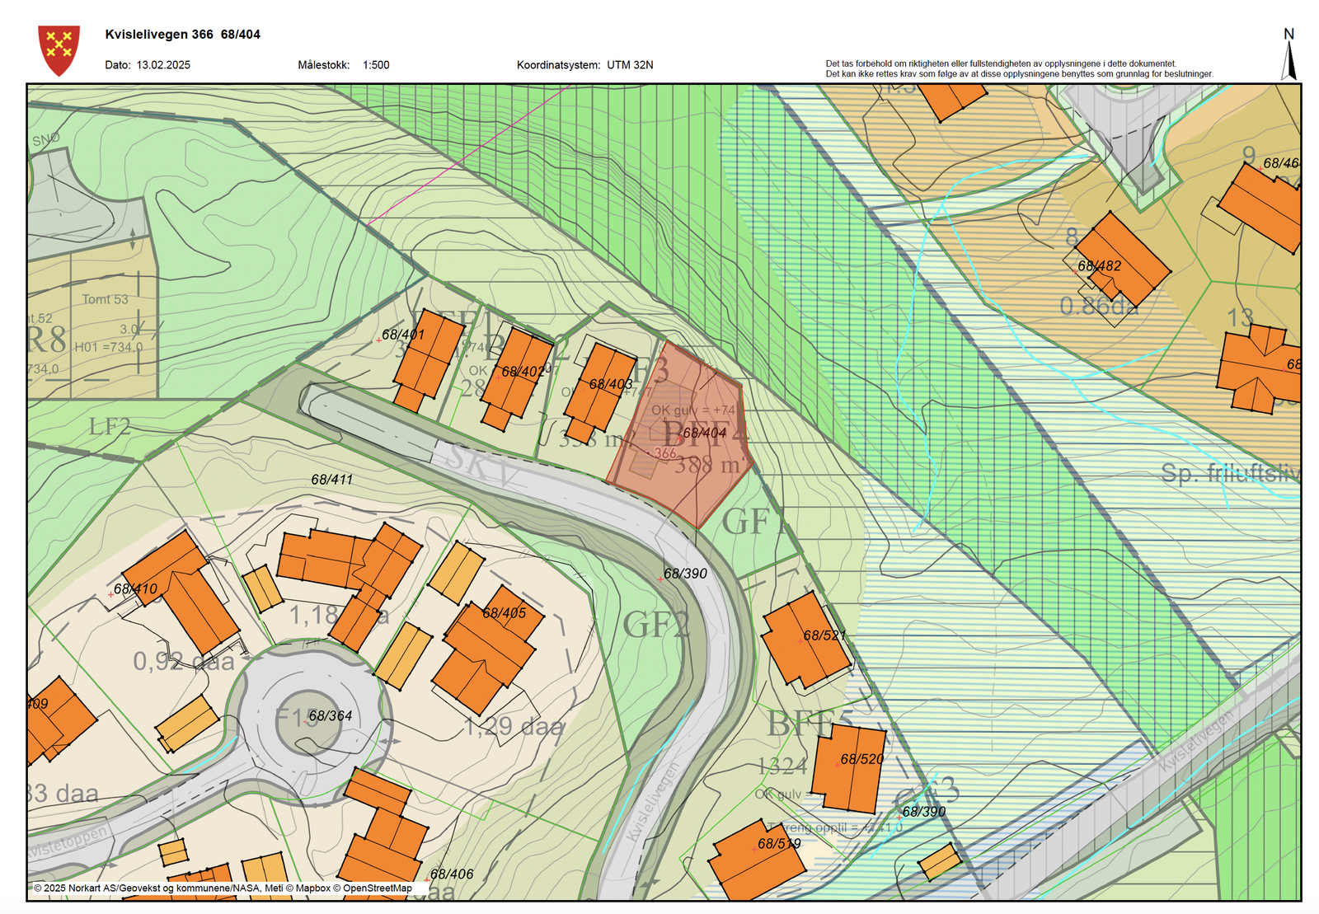Click the 'R8' zone label
This screenshot has width=1319, height=914.
point(47,340)
